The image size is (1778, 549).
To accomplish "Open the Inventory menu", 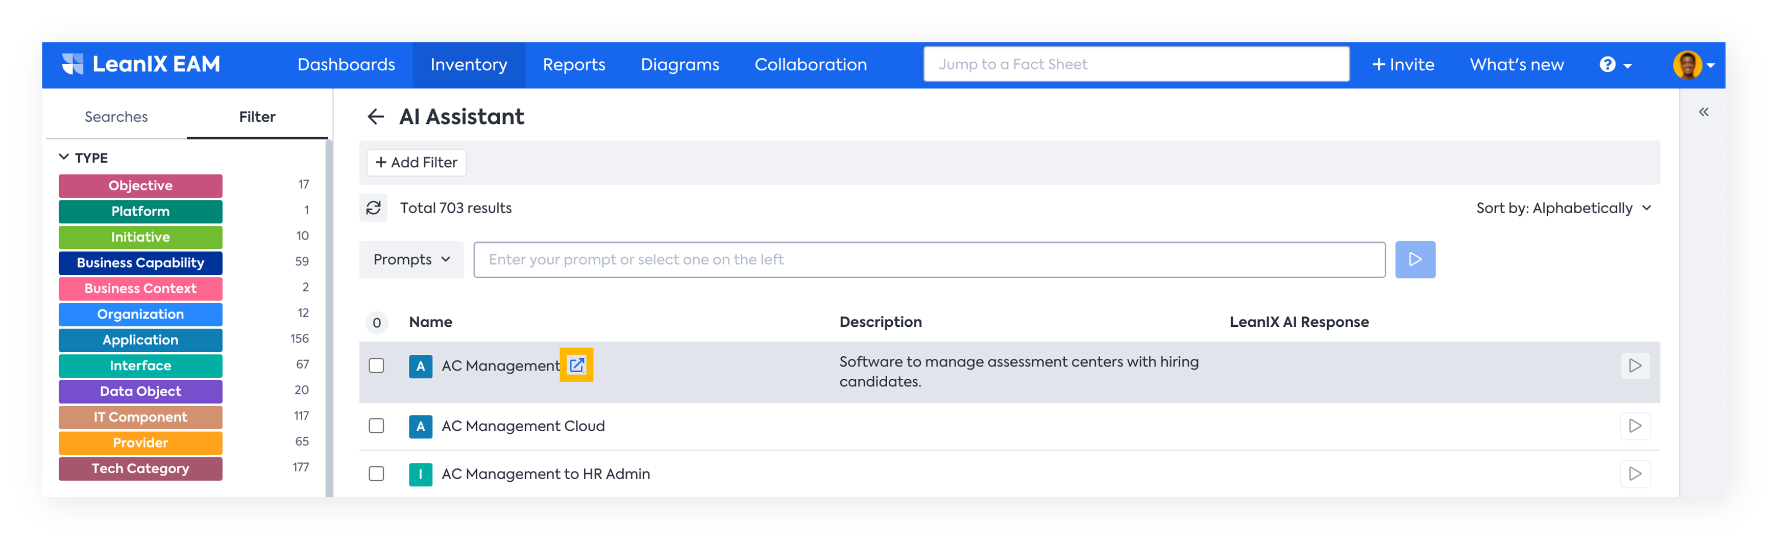I will 469,65.
